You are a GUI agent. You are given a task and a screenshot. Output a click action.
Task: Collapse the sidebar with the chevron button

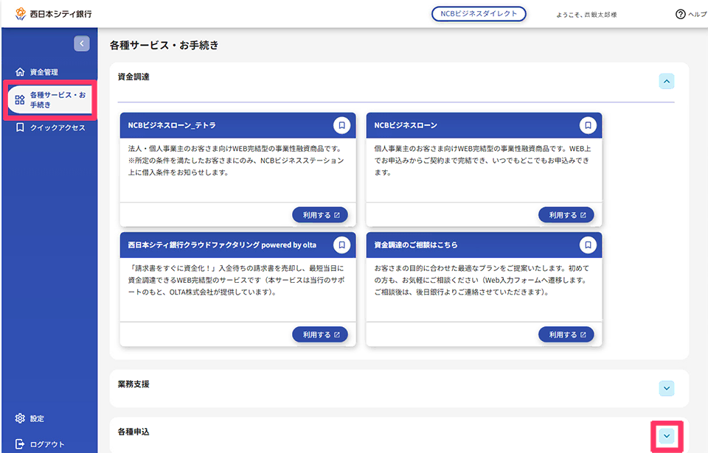82,43
